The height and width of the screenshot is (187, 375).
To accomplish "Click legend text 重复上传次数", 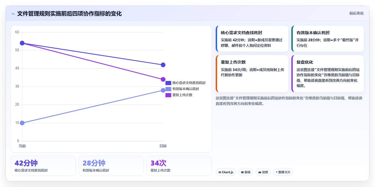I will click(182, 95).
